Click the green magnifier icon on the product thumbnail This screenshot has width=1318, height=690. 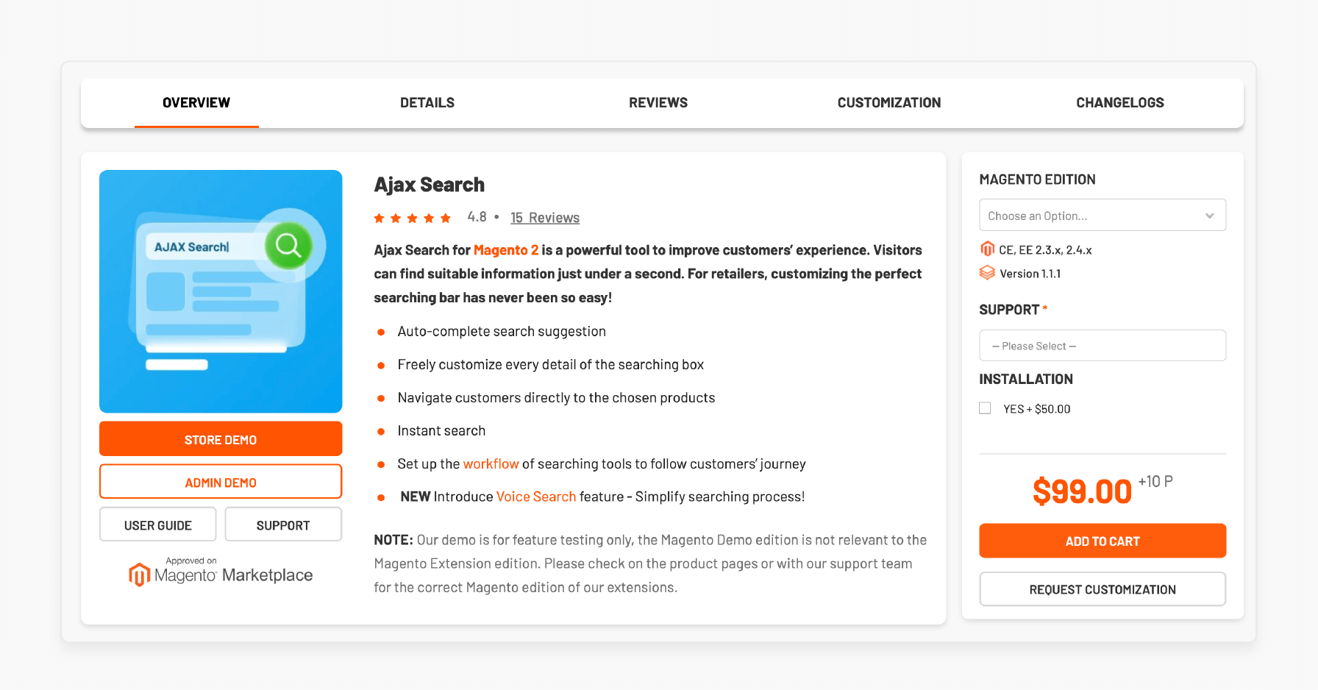pos(288,246)
